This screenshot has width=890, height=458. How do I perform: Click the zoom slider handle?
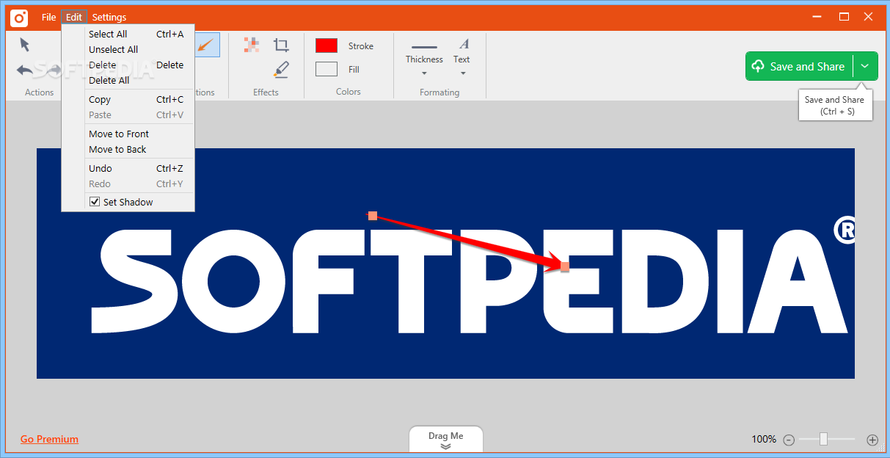tap(823, 439)
